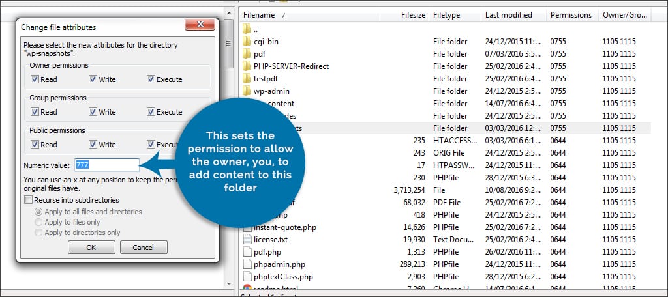Open the parent directory '..' folder icon

tap(247, 29)
